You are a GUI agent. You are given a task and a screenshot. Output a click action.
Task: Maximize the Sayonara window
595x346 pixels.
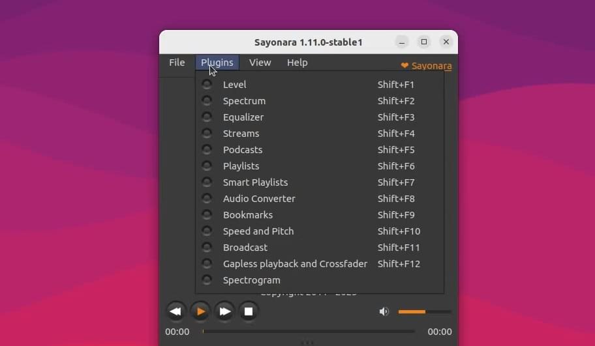pos(424,42)
